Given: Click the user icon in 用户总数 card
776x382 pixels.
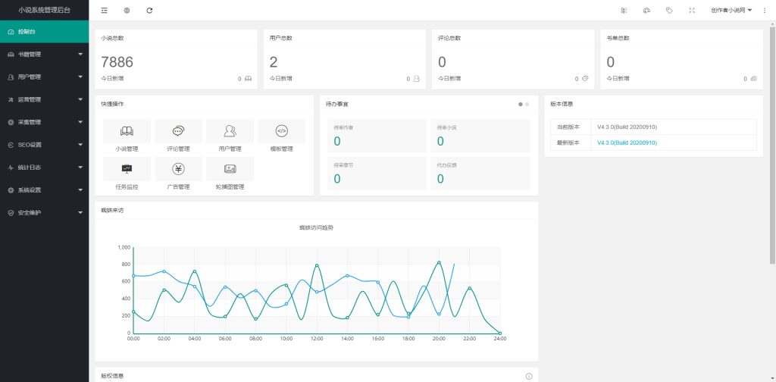Looking at the screenshot, I should click(x=417, y=79).
